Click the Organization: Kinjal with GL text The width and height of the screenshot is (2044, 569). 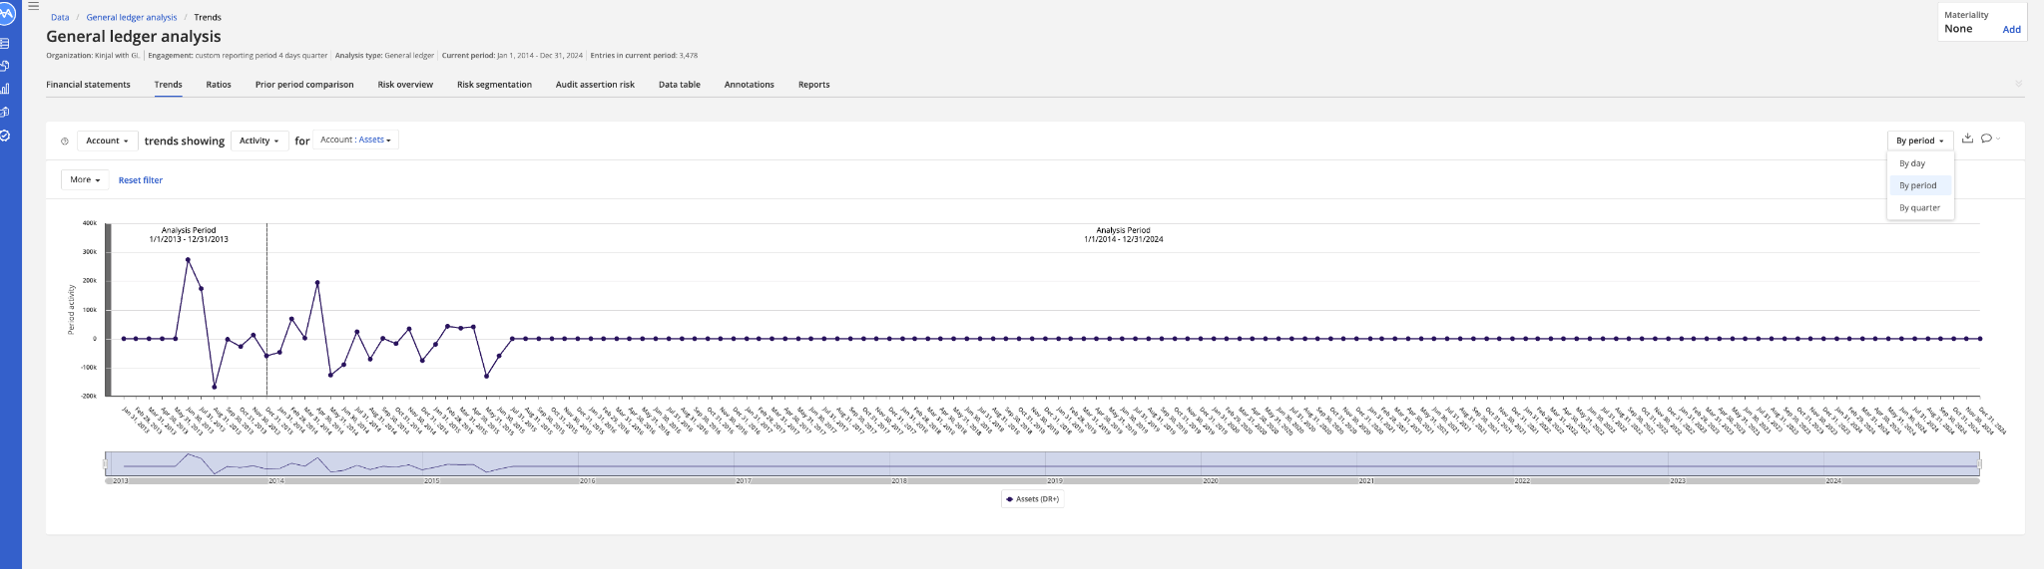(x=93, y=56)
